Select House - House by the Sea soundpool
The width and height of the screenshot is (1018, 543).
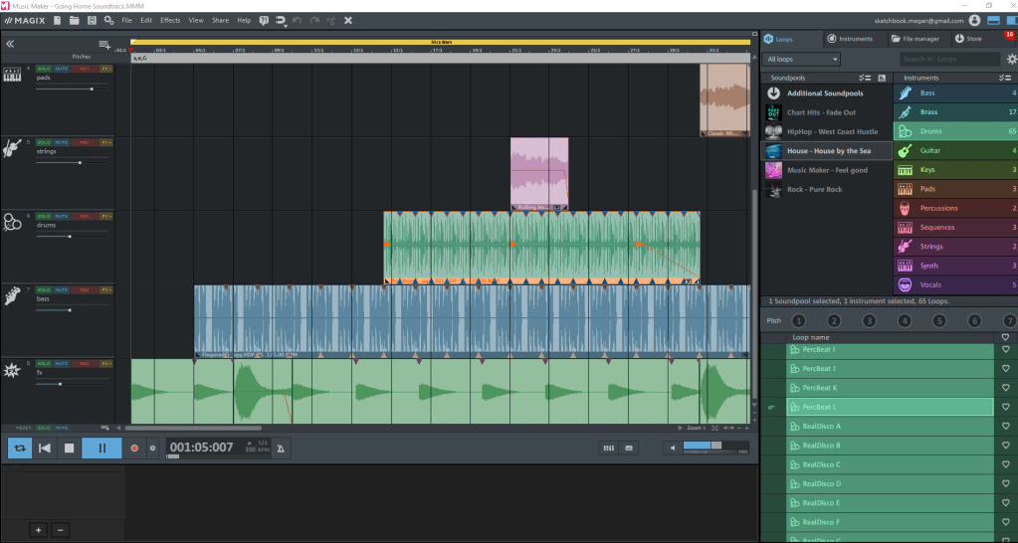[828, 150]
